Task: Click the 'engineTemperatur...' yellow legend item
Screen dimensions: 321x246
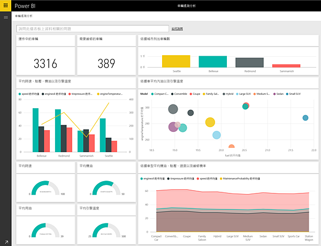Action: click(110, 94)
